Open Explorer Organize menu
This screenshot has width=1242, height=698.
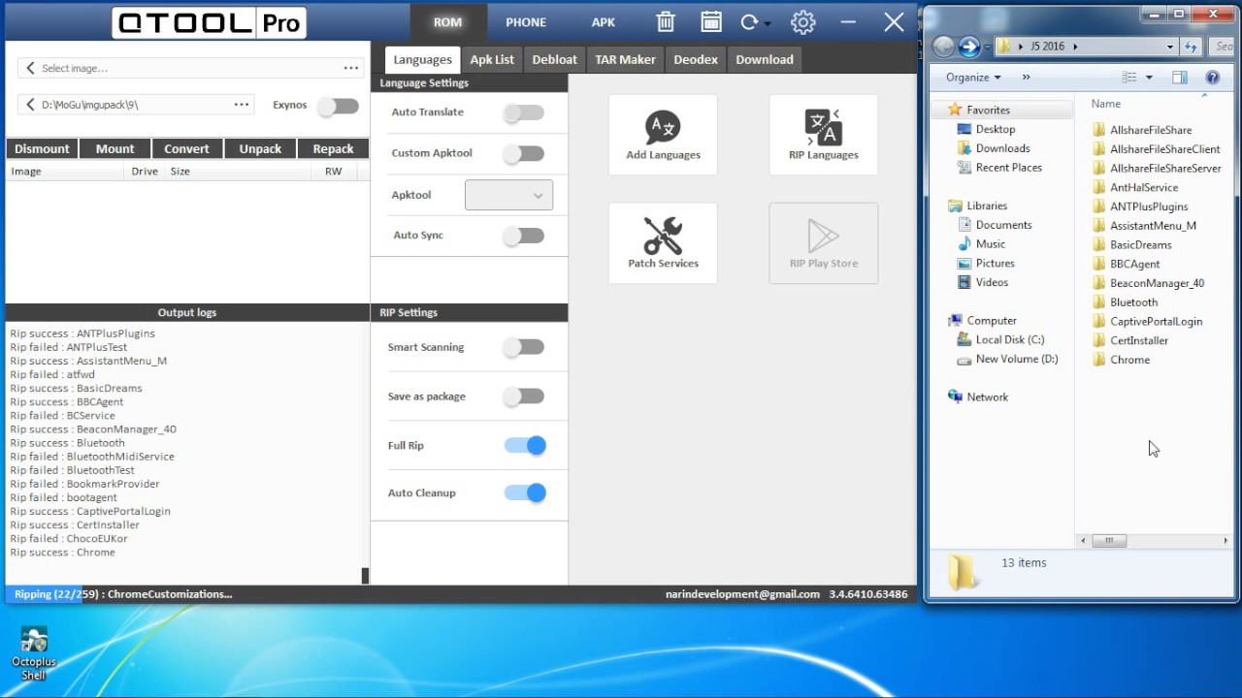click(x=972, y=78)
